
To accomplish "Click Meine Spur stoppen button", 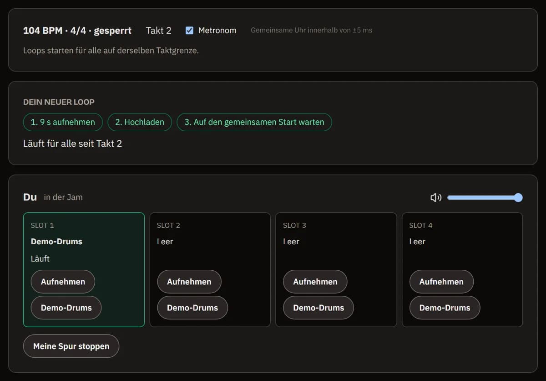I will click(x=71, y=346).
